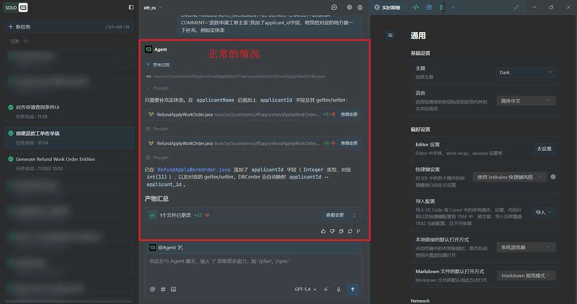Collapse the right panel with arrows icon
The image size is (577, 304).
click(516, 7)
